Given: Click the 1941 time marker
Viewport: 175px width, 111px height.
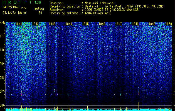Looking at the screenshot, I should tap(19, 24).
